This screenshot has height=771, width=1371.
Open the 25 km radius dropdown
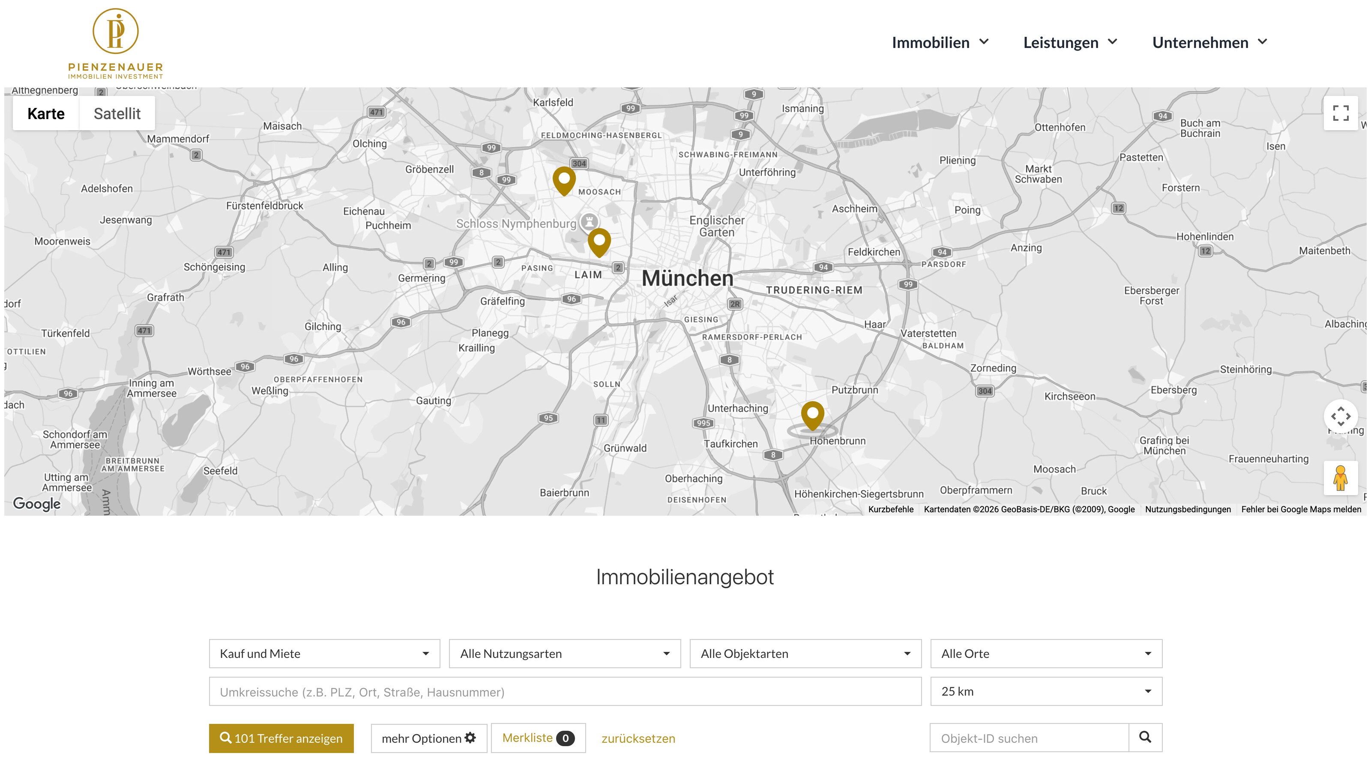coord(1046,691)
